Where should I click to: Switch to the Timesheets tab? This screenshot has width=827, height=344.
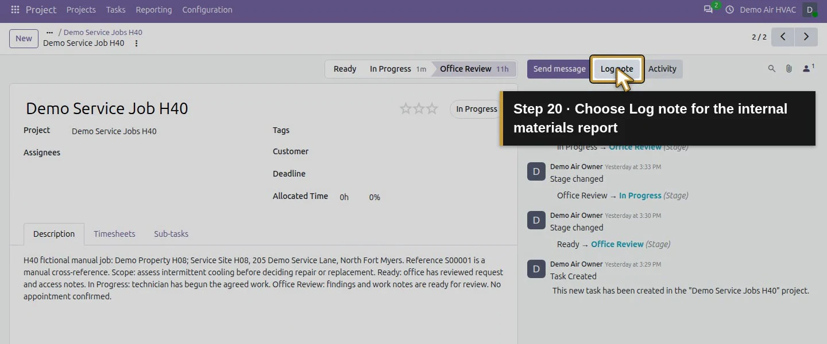[x=114, y=234]
